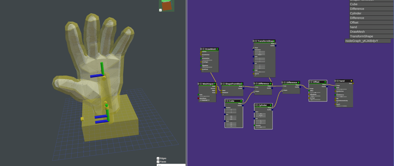Click the red ModelName socket on MeshInput
The height and width of the screenshot is (166, 394).
198,98
